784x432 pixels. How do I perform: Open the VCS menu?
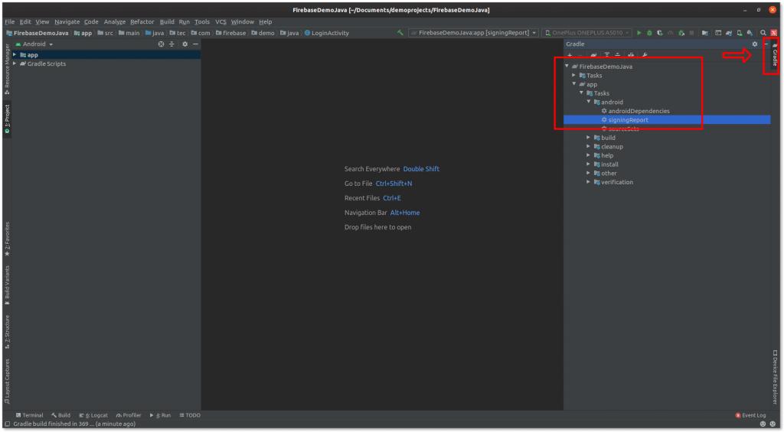point(220,22)
